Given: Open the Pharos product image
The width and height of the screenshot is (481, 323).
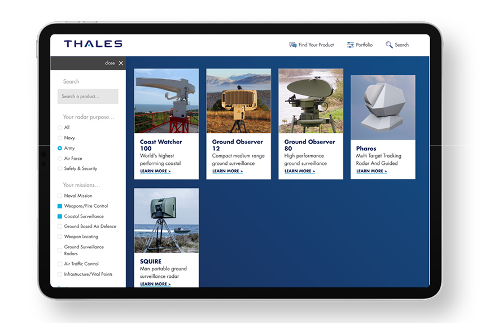Looking at the screenshot, I should click(x=383, y=107).
